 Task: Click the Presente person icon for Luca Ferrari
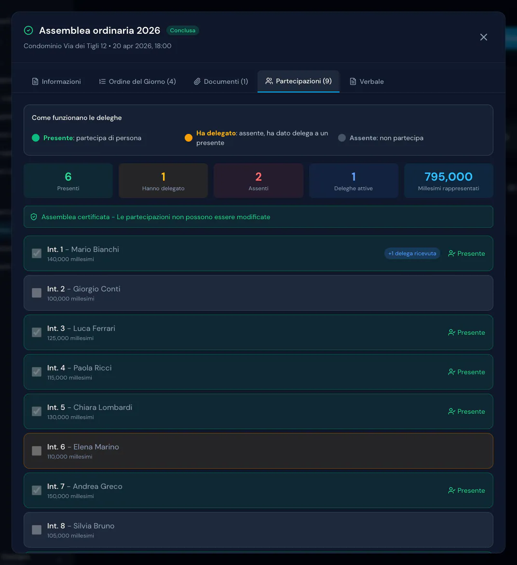(x=451, y=332)
